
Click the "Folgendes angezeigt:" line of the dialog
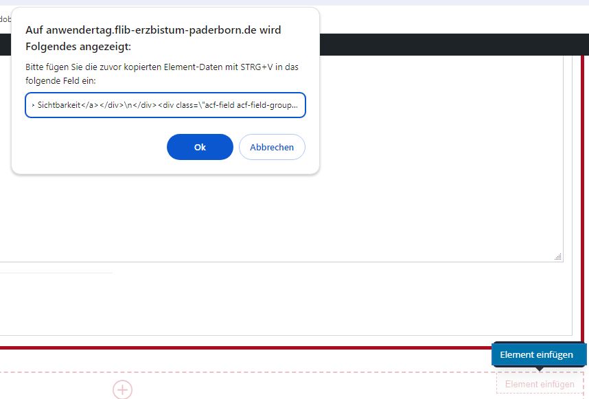tap(78, 47)
